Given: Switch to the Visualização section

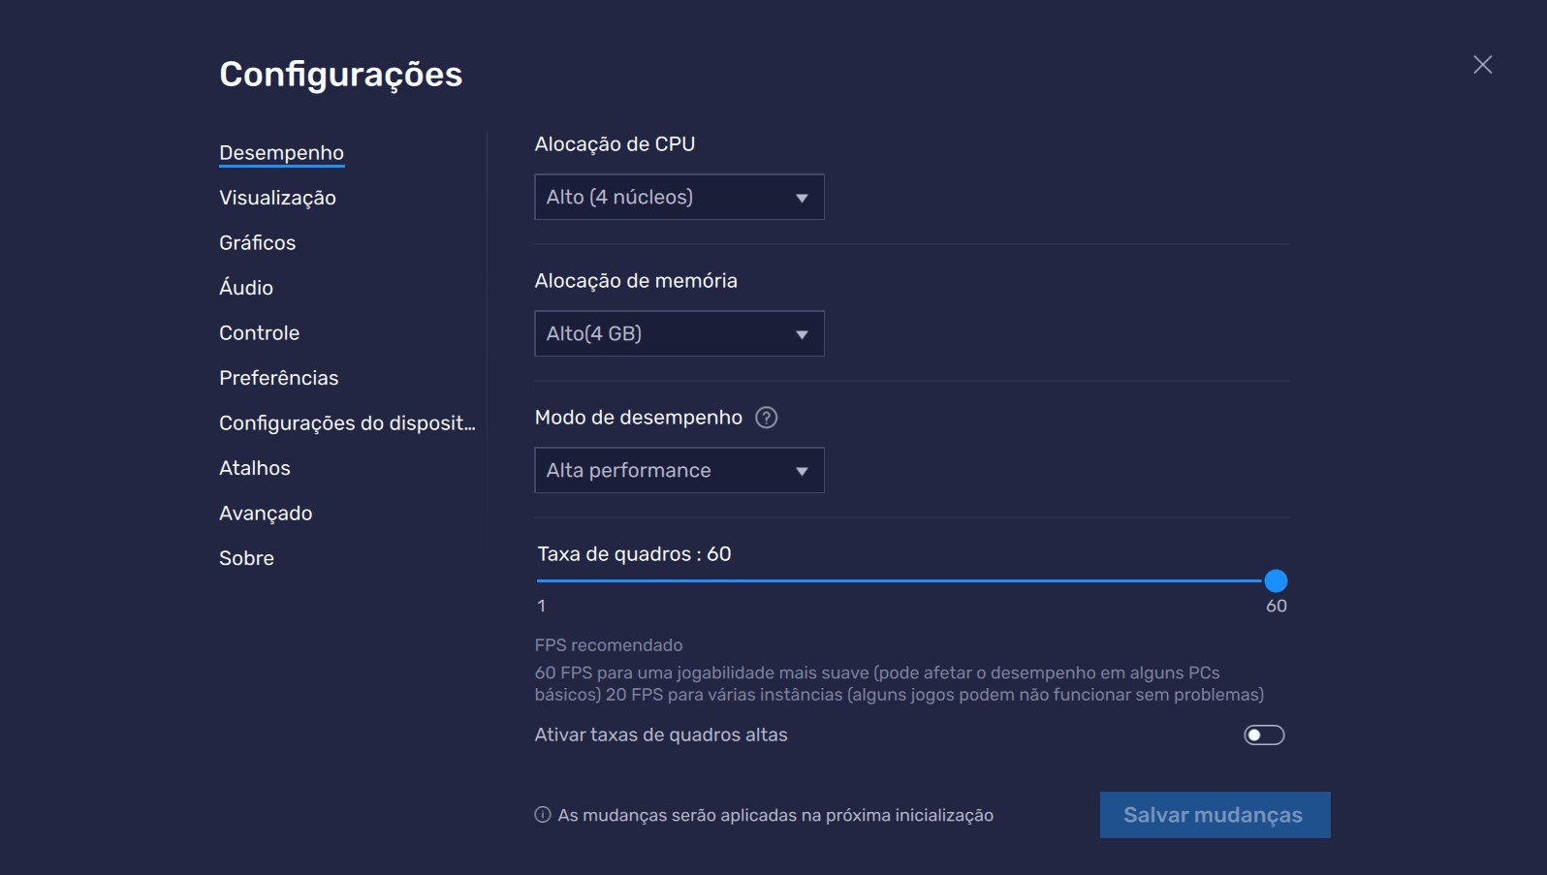Looking at the screenshot, I should click(277, 198).
